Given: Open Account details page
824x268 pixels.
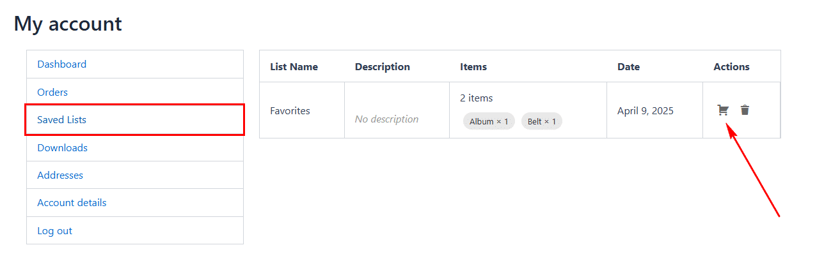Looking at the screenshot, I should tap(72, 203).
